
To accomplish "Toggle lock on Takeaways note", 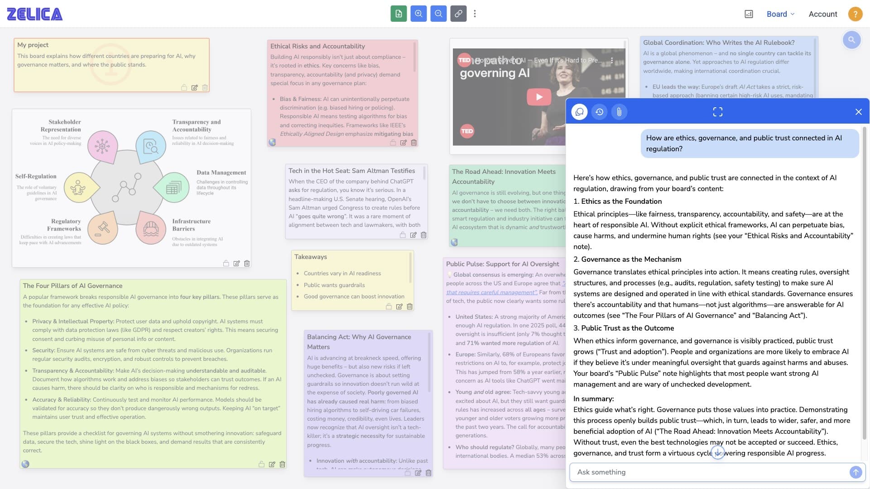I will click(389, 307).
